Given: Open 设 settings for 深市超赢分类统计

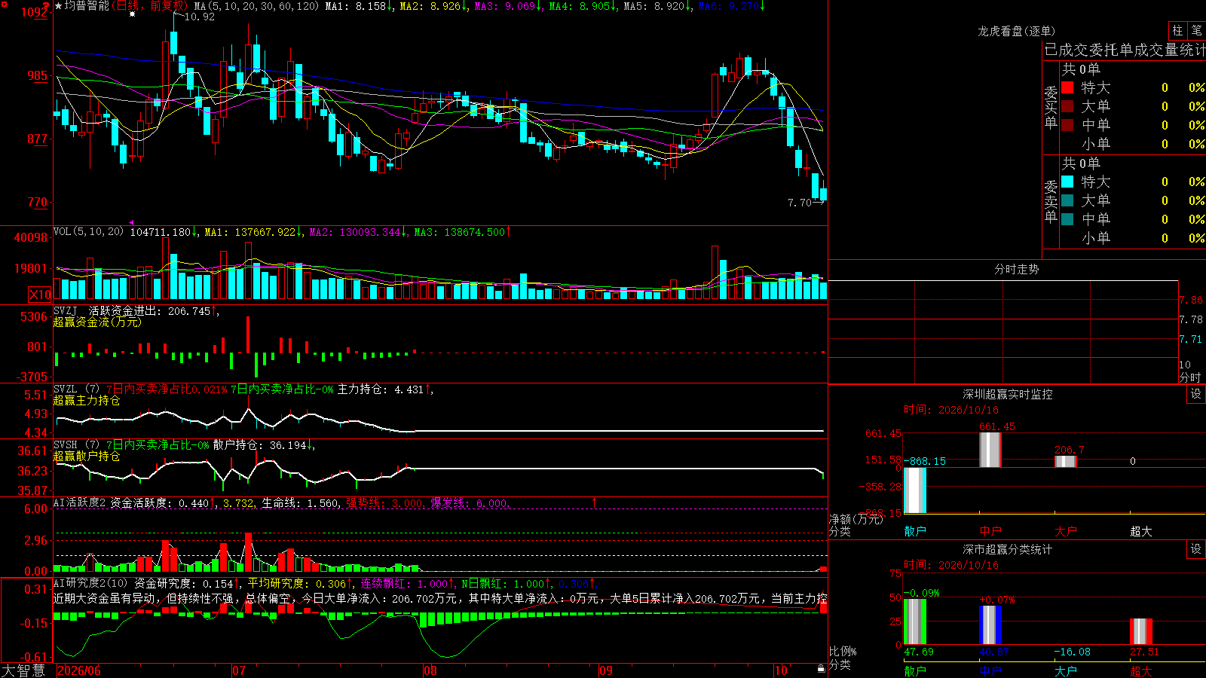Looking at the screenshot, I should tap(1196, 549).
